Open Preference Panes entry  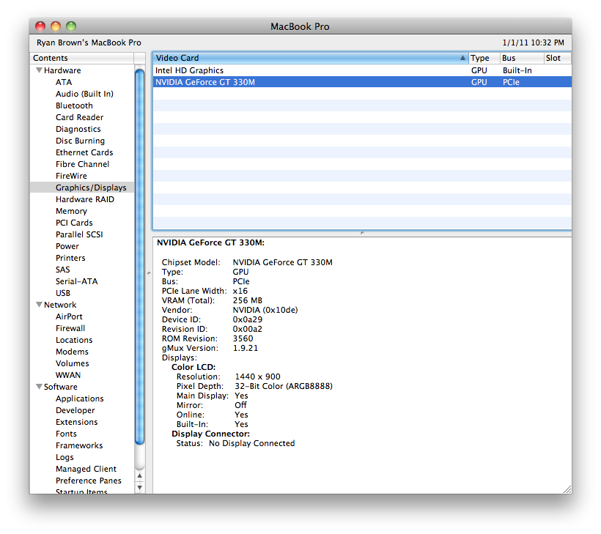[x=89, y=481]
